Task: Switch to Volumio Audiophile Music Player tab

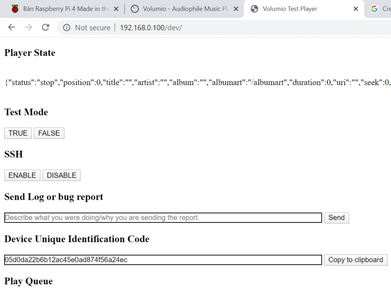Action: coord(185,9)
